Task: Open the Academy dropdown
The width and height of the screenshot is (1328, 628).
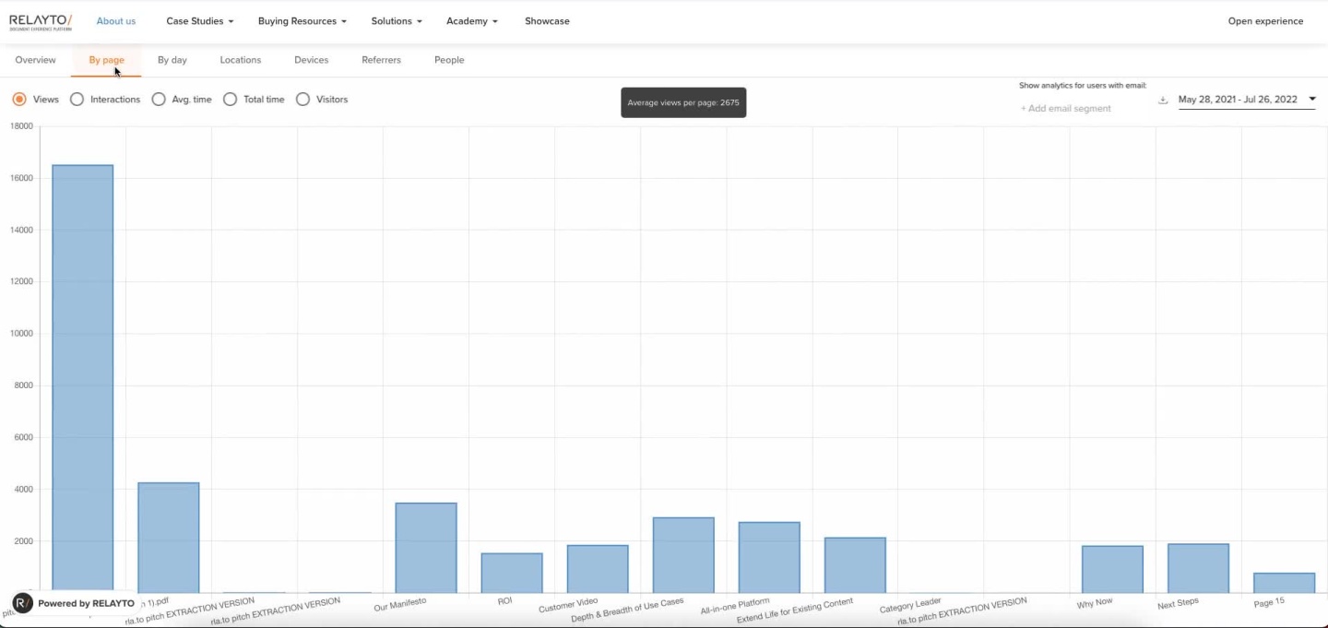Action: [x=471, y=21]
